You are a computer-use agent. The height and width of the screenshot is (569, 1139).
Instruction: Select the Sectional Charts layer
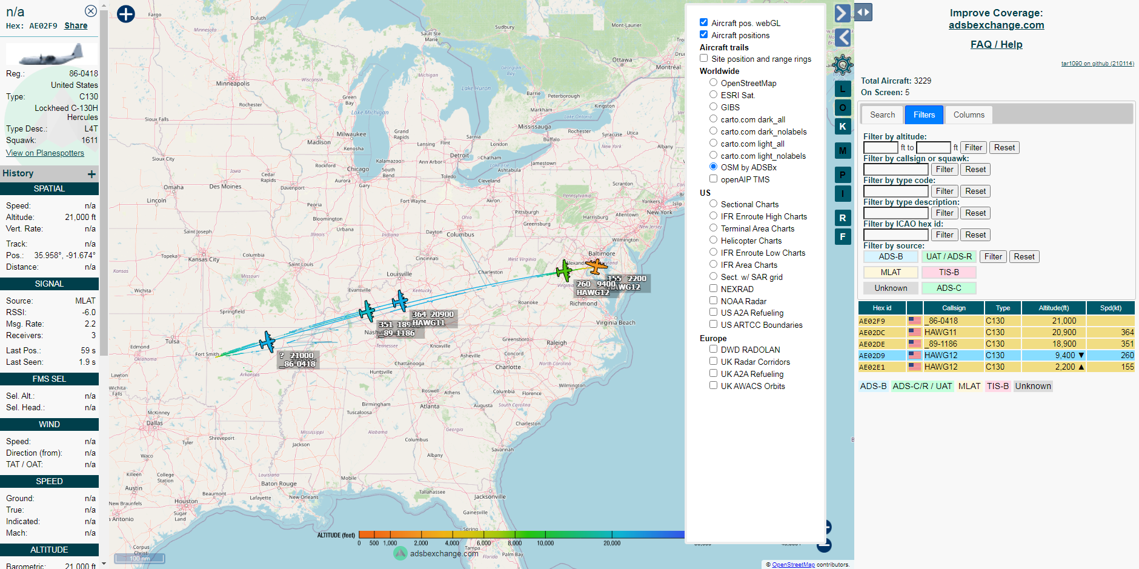(x=713, y=204)
